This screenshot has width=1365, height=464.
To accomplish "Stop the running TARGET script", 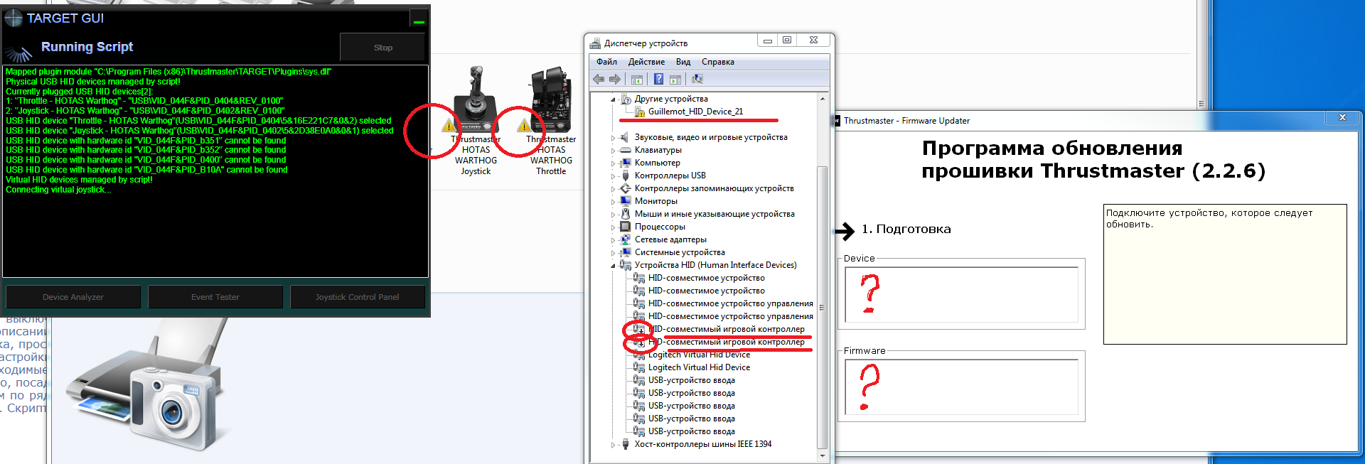I will [382, 48].
